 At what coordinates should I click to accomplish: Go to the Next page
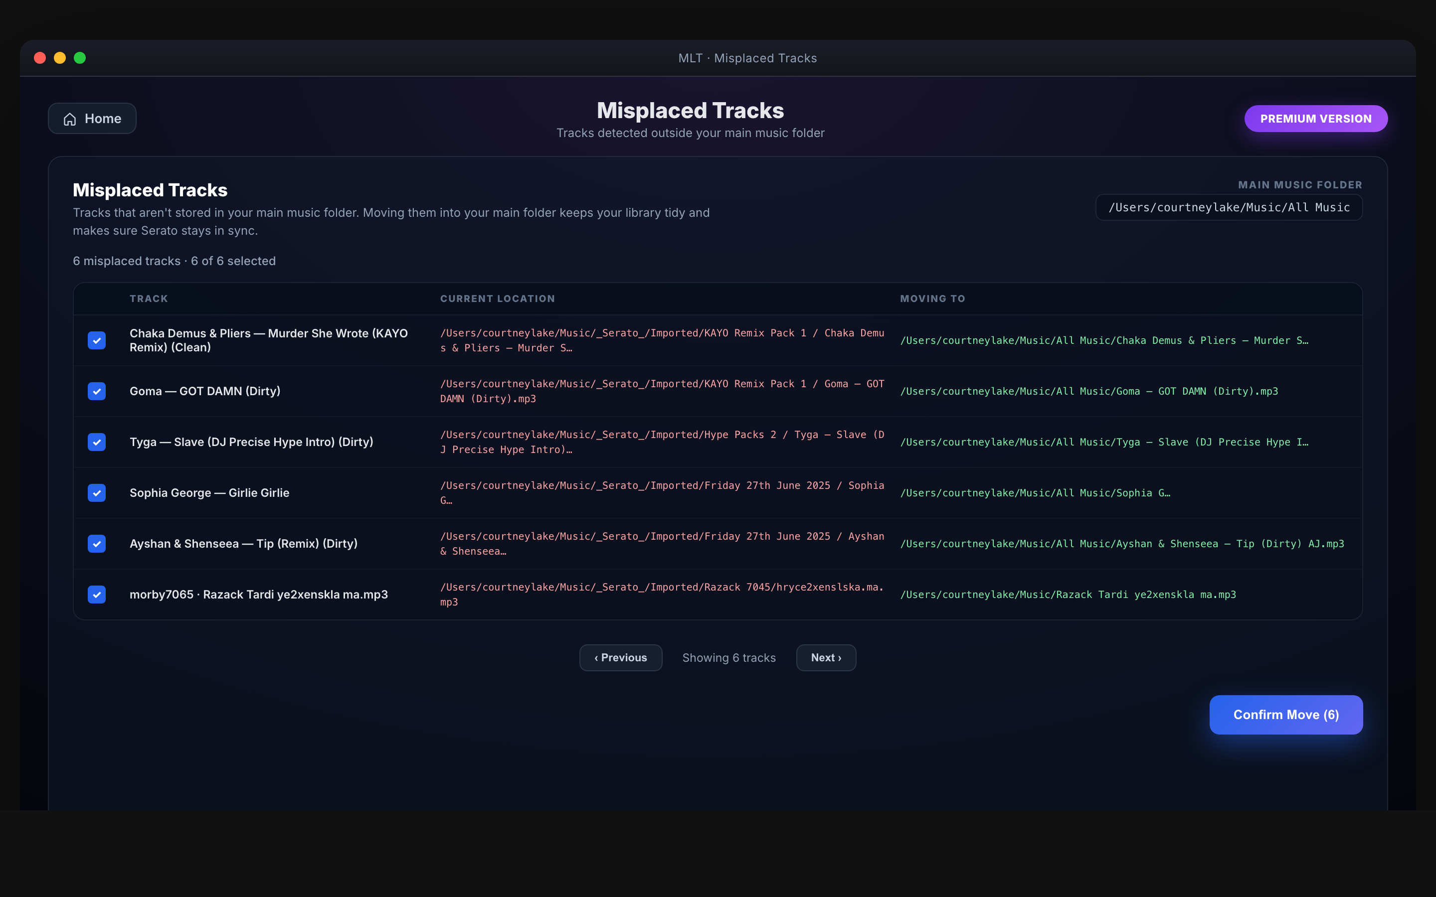point(826,658)
